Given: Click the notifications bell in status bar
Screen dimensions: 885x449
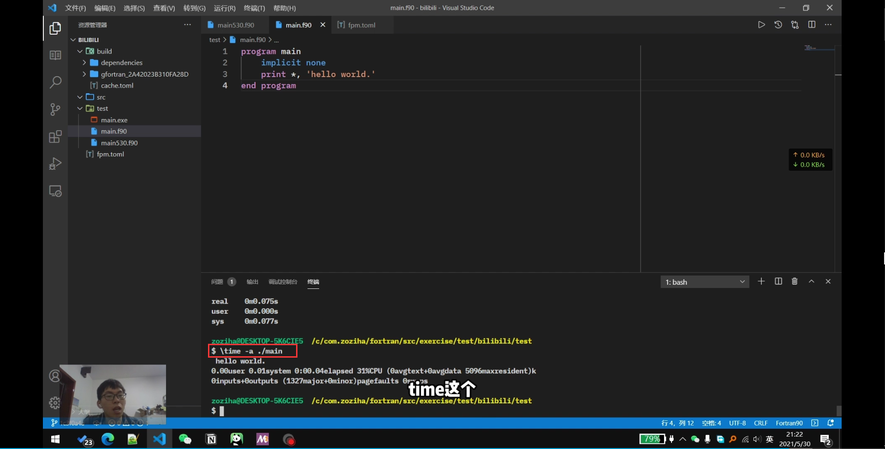Looking at the screenshot, I should pyautogui.click(x=831, y=423).
